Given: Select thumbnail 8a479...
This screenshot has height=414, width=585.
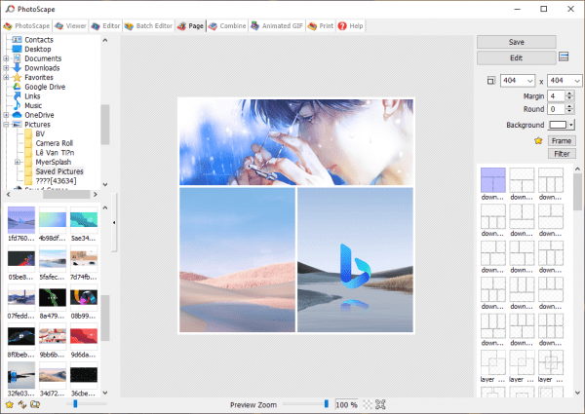Looking at the screenshot, I should (x=53, y=298).
